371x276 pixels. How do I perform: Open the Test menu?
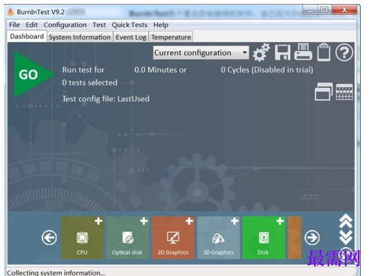click(99, 25)
